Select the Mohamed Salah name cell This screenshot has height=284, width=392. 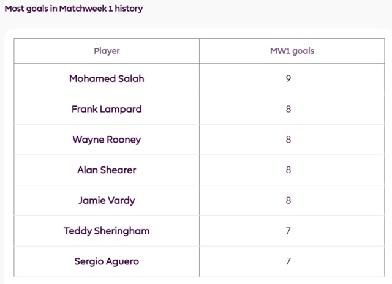pos(107,79)
